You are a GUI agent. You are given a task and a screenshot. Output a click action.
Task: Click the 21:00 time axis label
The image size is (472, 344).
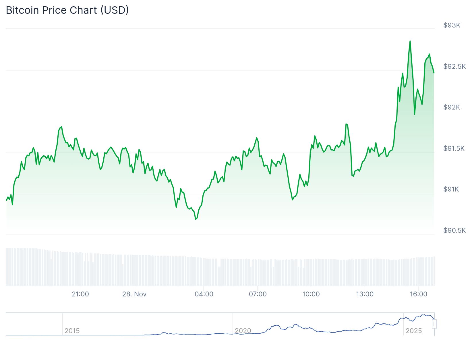coord(80,294)
